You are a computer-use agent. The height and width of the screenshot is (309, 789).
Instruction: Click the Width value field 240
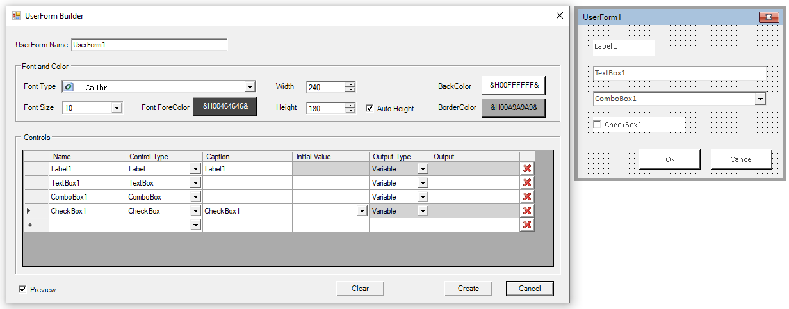326,87
